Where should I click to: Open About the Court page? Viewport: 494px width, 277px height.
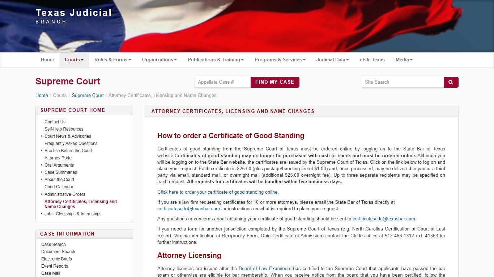pyautogui.click(x=59, y=180)
